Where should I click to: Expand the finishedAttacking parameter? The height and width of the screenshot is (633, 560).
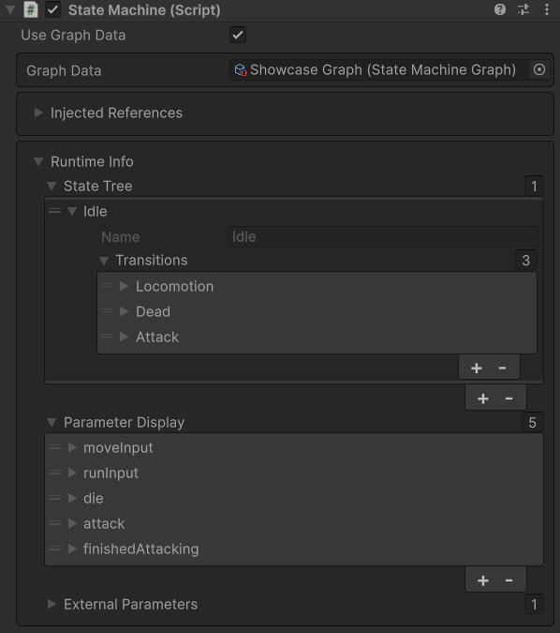[72, 549]
